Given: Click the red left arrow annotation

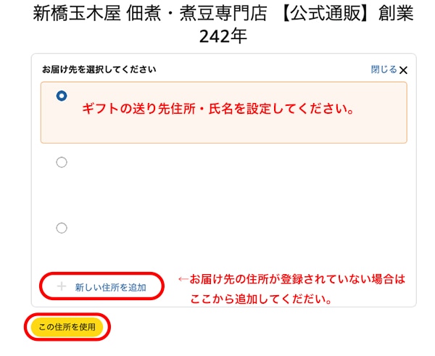Looking at the screenshot, I should point(183,279).
